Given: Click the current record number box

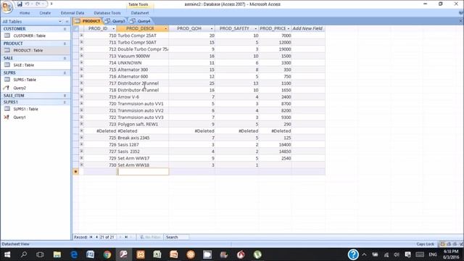Looking at the screenshot, I should click(x=107, y=237).
